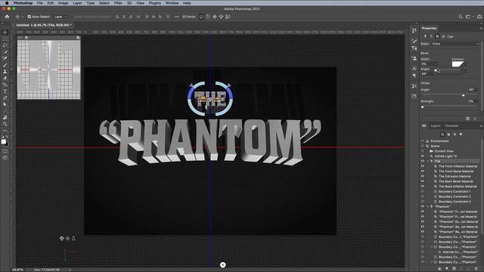The image size is (484, 272).
Task: Open the bevel Contour picker
Action: click(458, 64)
